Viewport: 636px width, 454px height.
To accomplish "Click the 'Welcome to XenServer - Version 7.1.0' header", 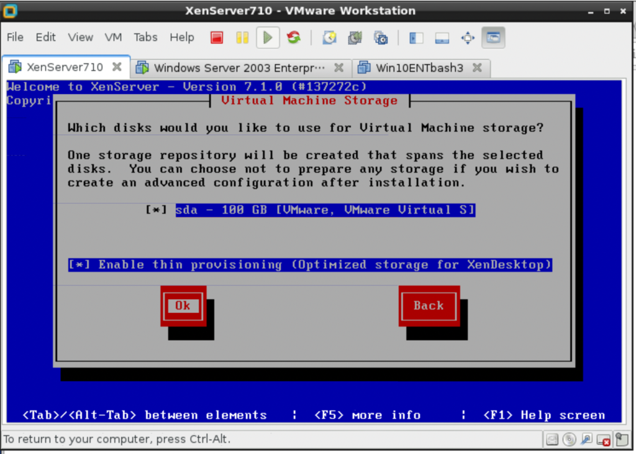I will click(187, 86).
